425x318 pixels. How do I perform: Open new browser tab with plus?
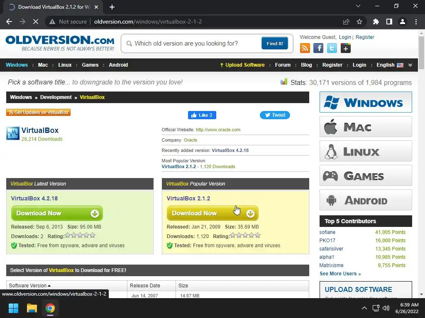point(112,7)
